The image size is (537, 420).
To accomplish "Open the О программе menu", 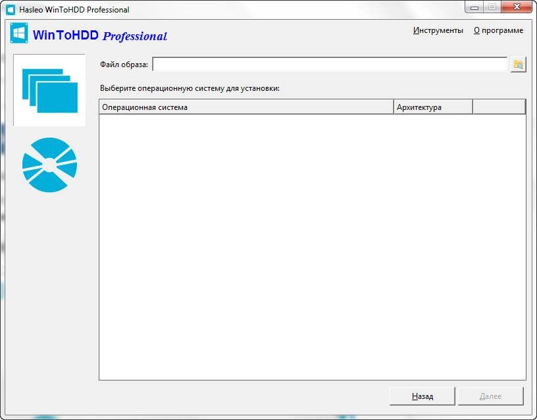I will coord(499,30).
